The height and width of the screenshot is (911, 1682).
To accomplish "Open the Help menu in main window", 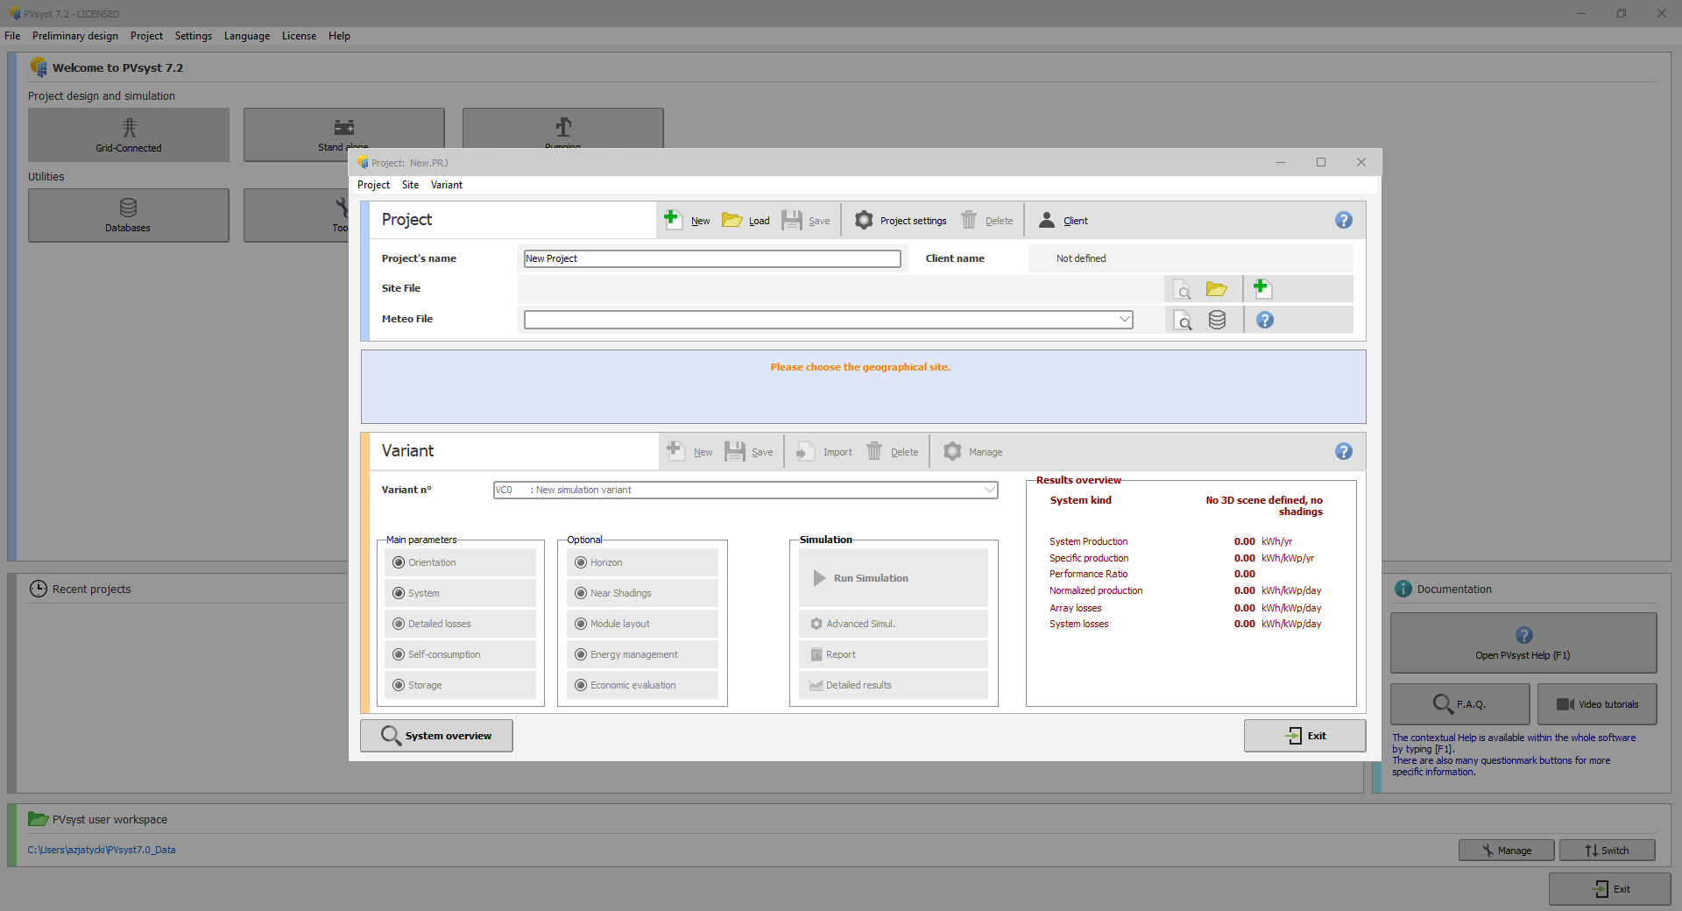I will click(339, 36).
